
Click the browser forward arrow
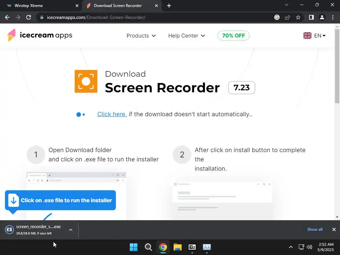coord(18,17)
